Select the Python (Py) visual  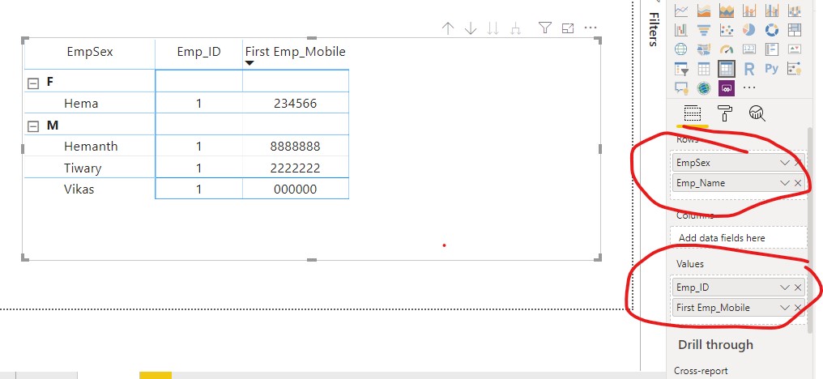[x=771, y=68]
